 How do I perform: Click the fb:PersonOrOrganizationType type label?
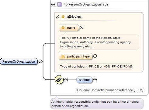(x=86, y=4)
